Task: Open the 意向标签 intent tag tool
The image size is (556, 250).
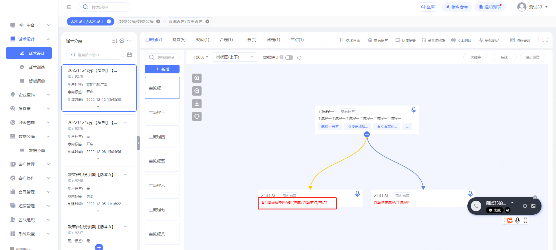Action: 378,40
